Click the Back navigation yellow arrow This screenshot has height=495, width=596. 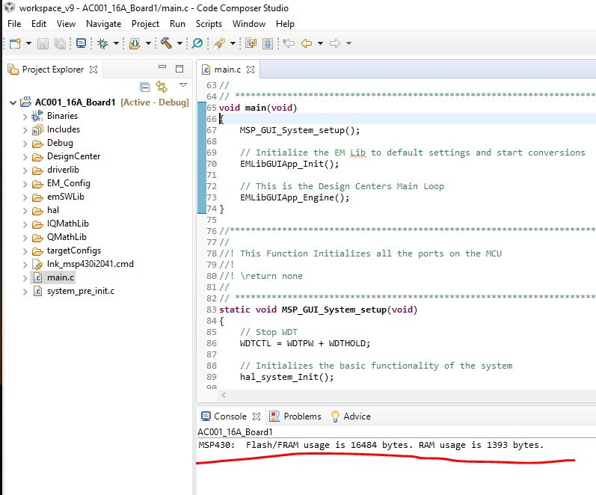click(x=306, y=43)
